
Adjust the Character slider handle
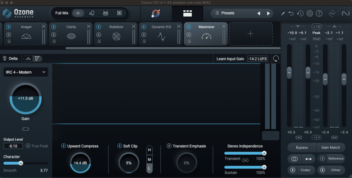tap(21, 163)
